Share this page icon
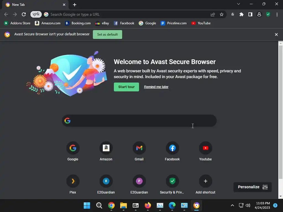 click(x=213, y=14)
